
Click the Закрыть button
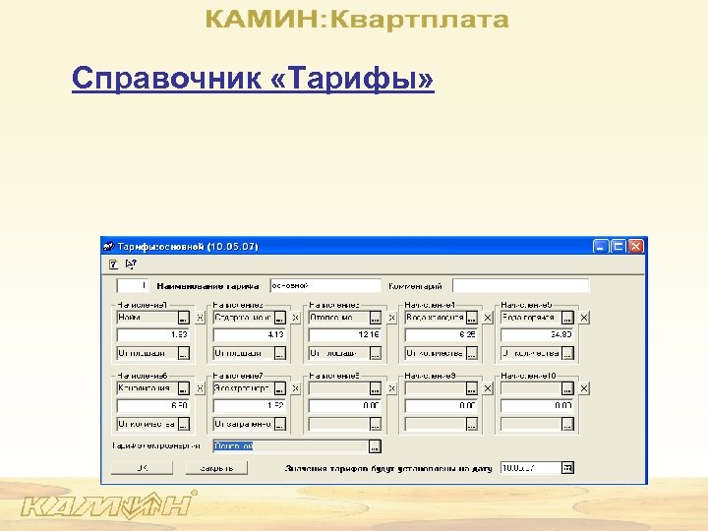pos(216,468)
